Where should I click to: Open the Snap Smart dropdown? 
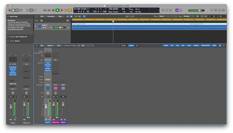[x=168, y=16]
